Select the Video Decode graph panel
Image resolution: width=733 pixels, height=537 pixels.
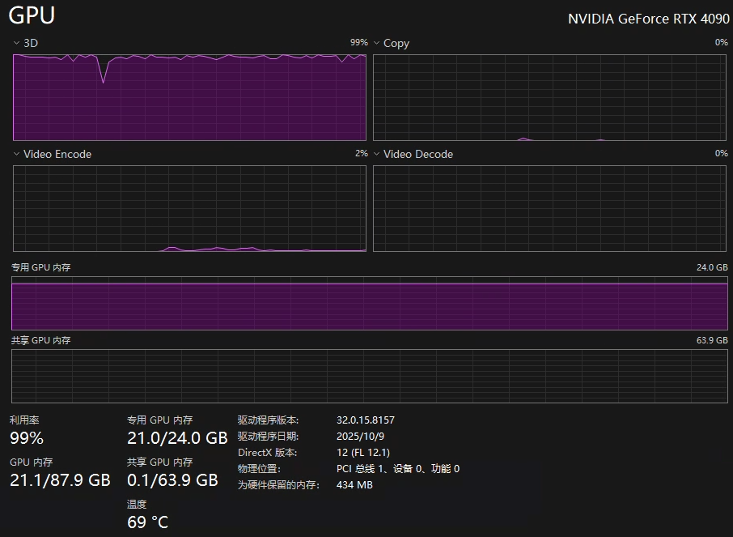click(549, 208)
